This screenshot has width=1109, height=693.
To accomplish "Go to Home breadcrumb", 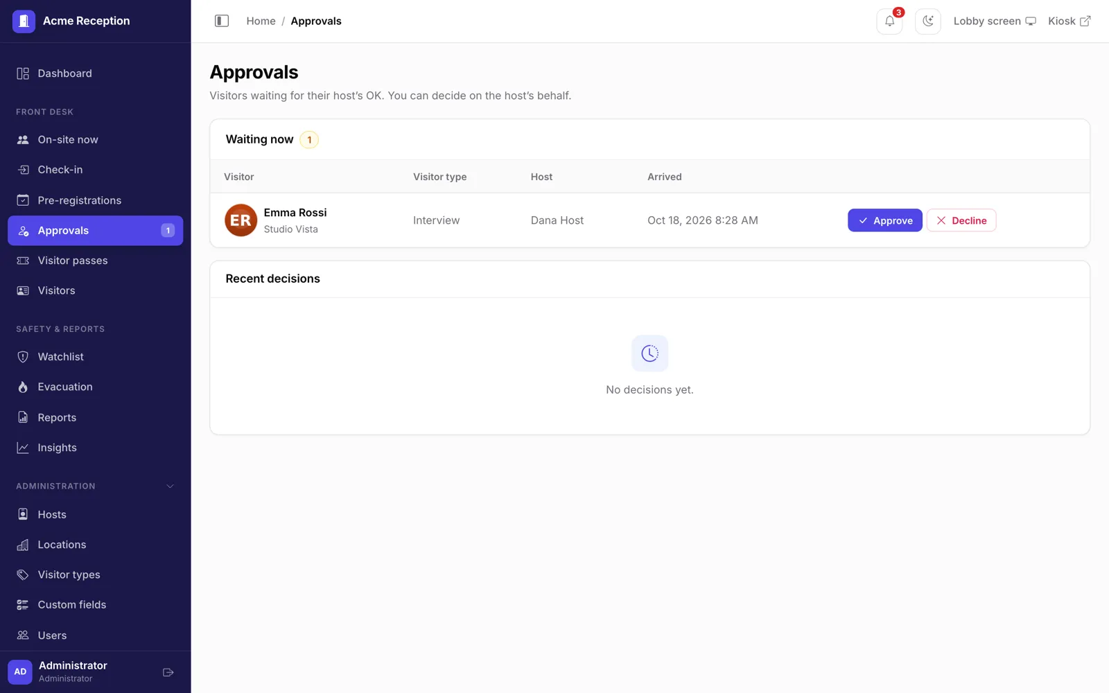I will [261, 21].
